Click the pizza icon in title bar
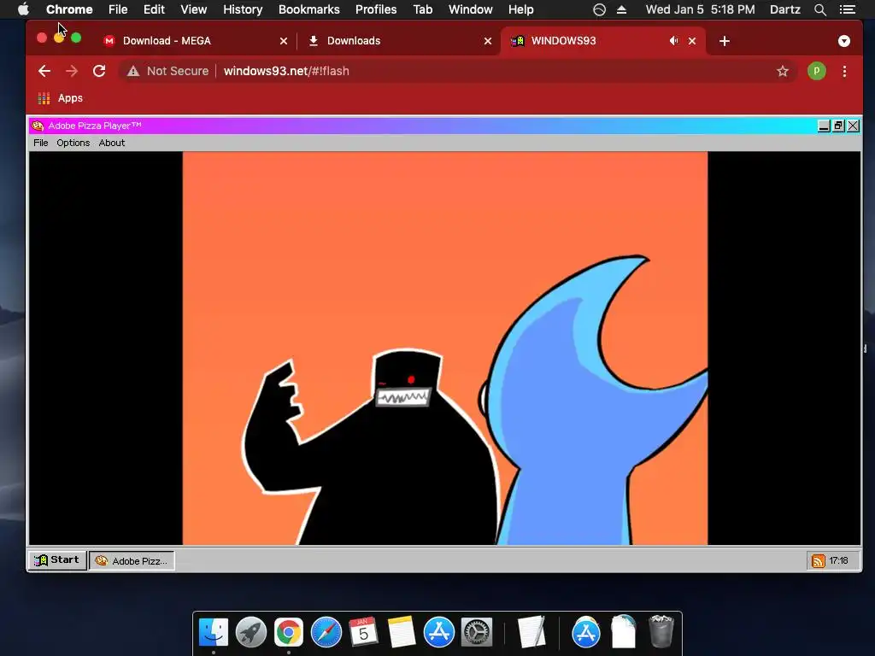Viewport: 875px width, 656px height. coord(38,126)
